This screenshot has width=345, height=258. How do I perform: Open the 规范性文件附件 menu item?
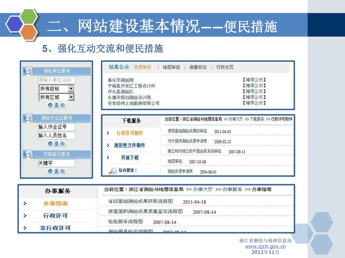click(130, 145)
